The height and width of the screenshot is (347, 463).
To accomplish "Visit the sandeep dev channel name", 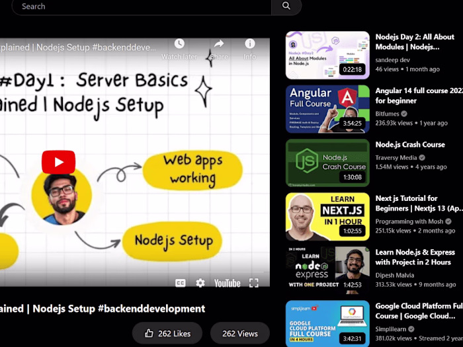I will (x=392, y=60).
